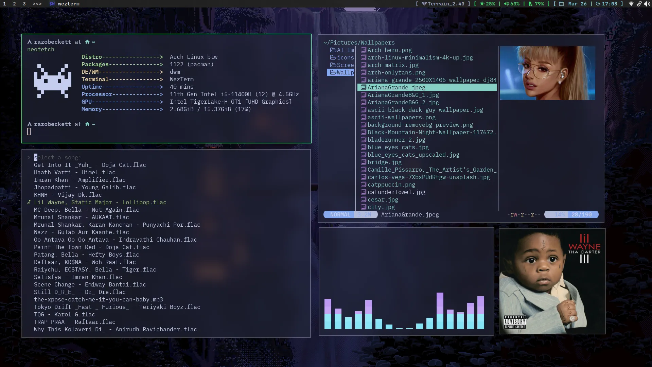
Task: Expand the AI-Im folder in yazi sidebar
Action: pyautogui.click(x=341, y=50)
